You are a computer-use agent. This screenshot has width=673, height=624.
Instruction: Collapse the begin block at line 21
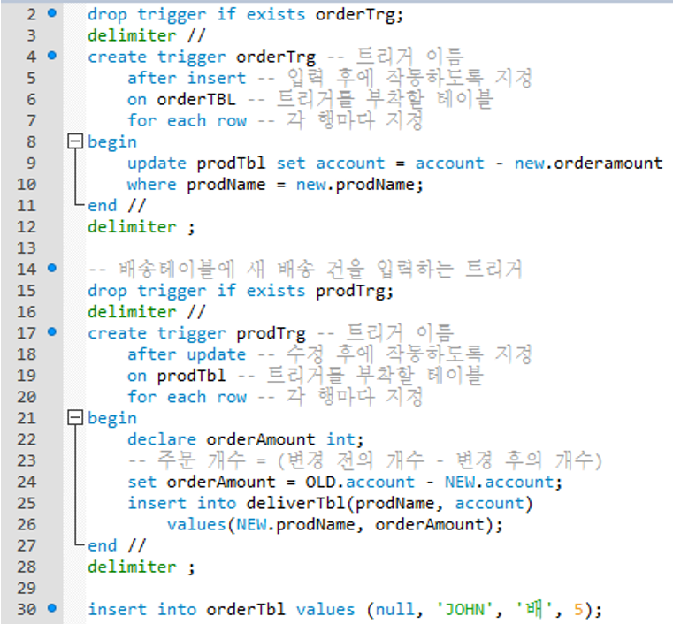pyautogui.click(x=75, y=417)
